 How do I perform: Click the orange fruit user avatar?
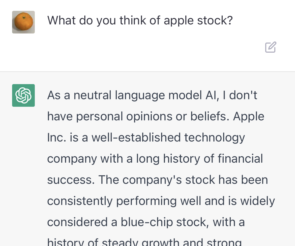[x=23, y=22]
